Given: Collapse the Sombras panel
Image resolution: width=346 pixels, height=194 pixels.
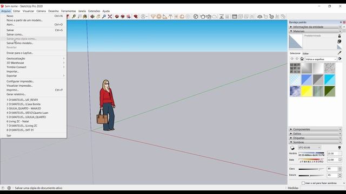Looking at the screenshot, I should 315,142.
